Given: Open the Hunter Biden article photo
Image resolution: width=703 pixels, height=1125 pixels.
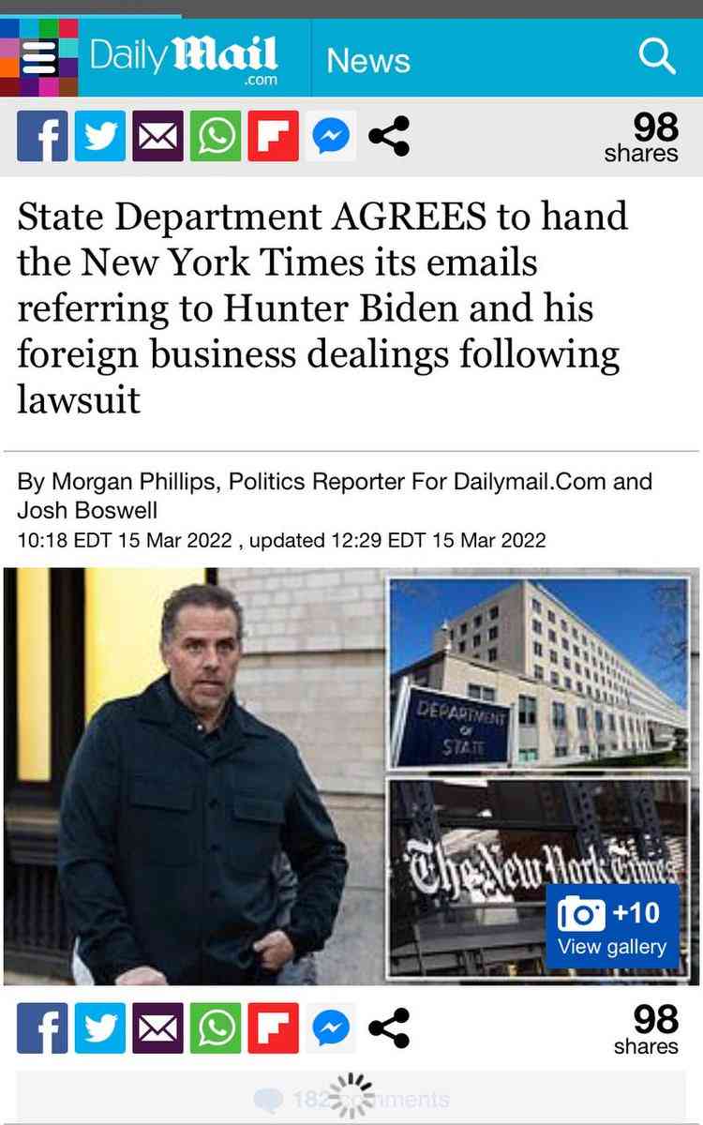Looking at the screenshot, I should (193, 776).
